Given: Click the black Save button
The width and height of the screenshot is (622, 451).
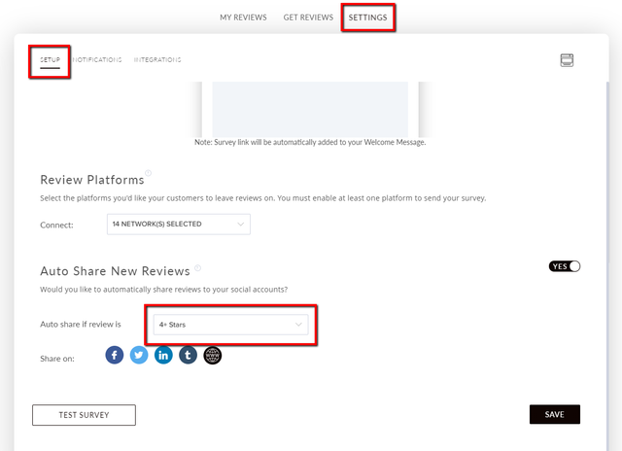Looking at the screenshot, I should coord(555,414).
